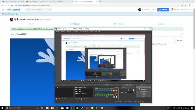Open OBS 表示(V) menu
Image resolution: width=195 pixels, height=110 pixels.
[69, 32]
